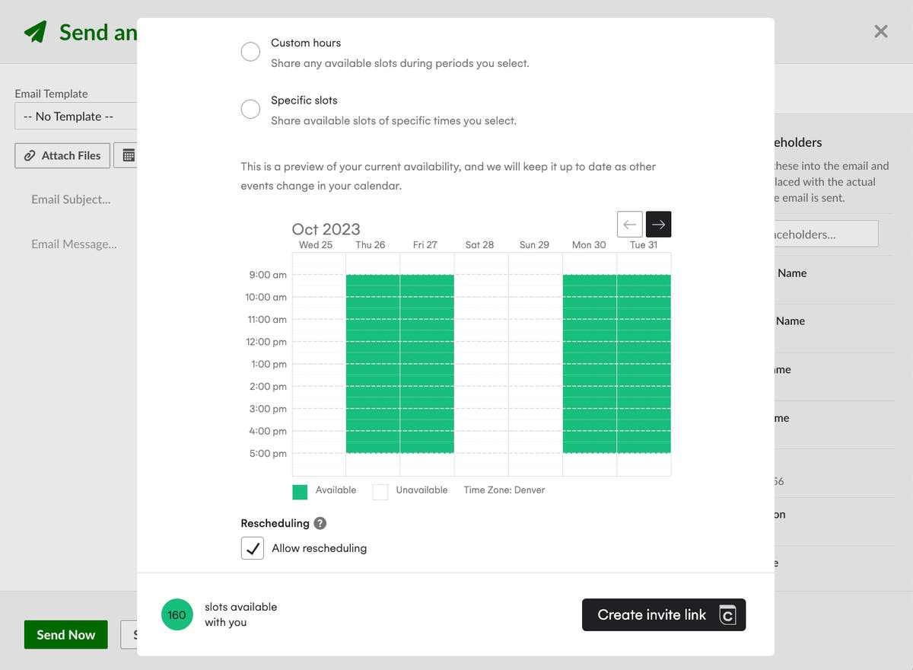Click the copy icon on Create invite link
The height and width of the screenshot is (670, 913).
[x=727, y=614]
